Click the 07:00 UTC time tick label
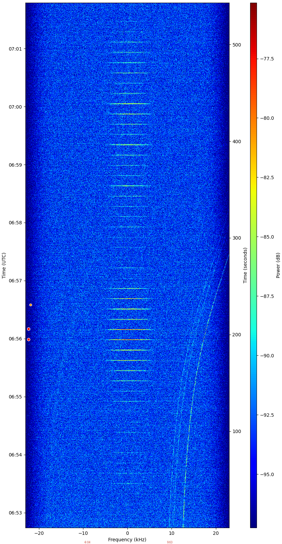The width and height of the screenshot is (282, 544). pyautogui.click(x=15, y=107)
